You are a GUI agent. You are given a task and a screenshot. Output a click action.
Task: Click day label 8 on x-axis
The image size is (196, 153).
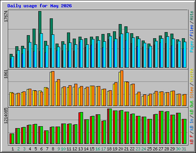pyautogui.click(x=53, y=149)
